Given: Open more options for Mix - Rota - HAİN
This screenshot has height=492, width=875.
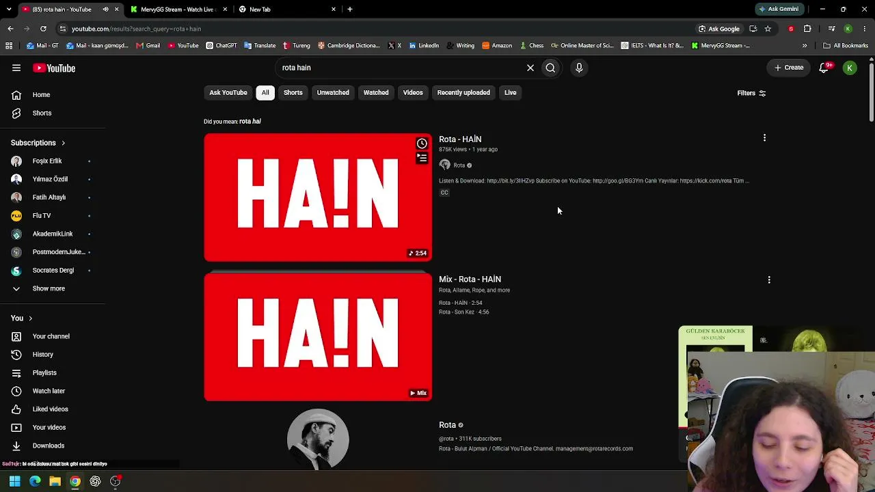Looking at the screenshot, I should click(769, 279).
